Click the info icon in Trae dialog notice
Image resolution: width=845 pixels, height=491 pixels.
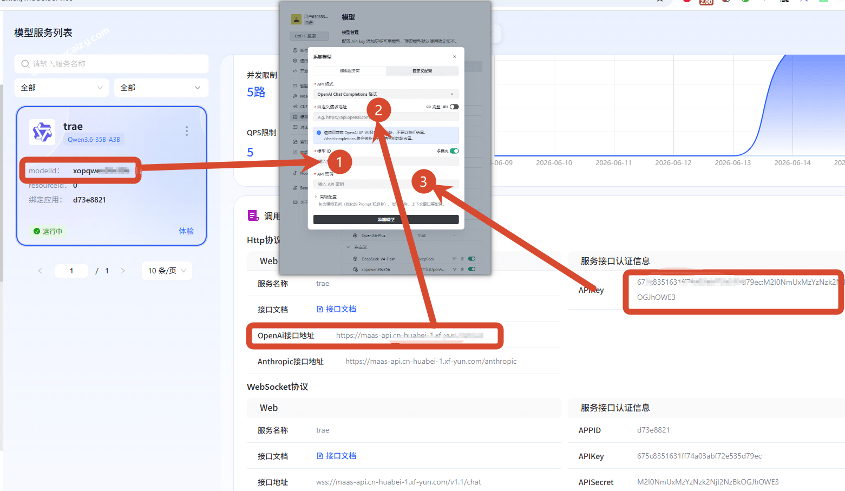pos(319,133)
